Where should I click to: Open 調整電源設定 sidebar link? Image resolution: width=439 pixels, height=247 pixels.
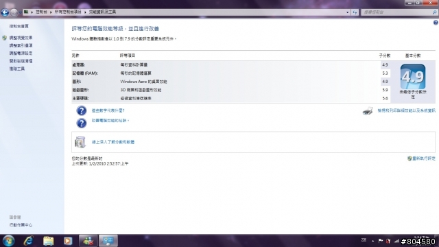pyautogui.click(x=21, y=54)
